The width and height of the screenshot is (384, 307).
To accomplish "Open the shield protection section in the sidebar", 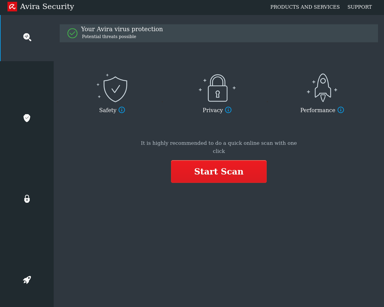I will 27,118.
